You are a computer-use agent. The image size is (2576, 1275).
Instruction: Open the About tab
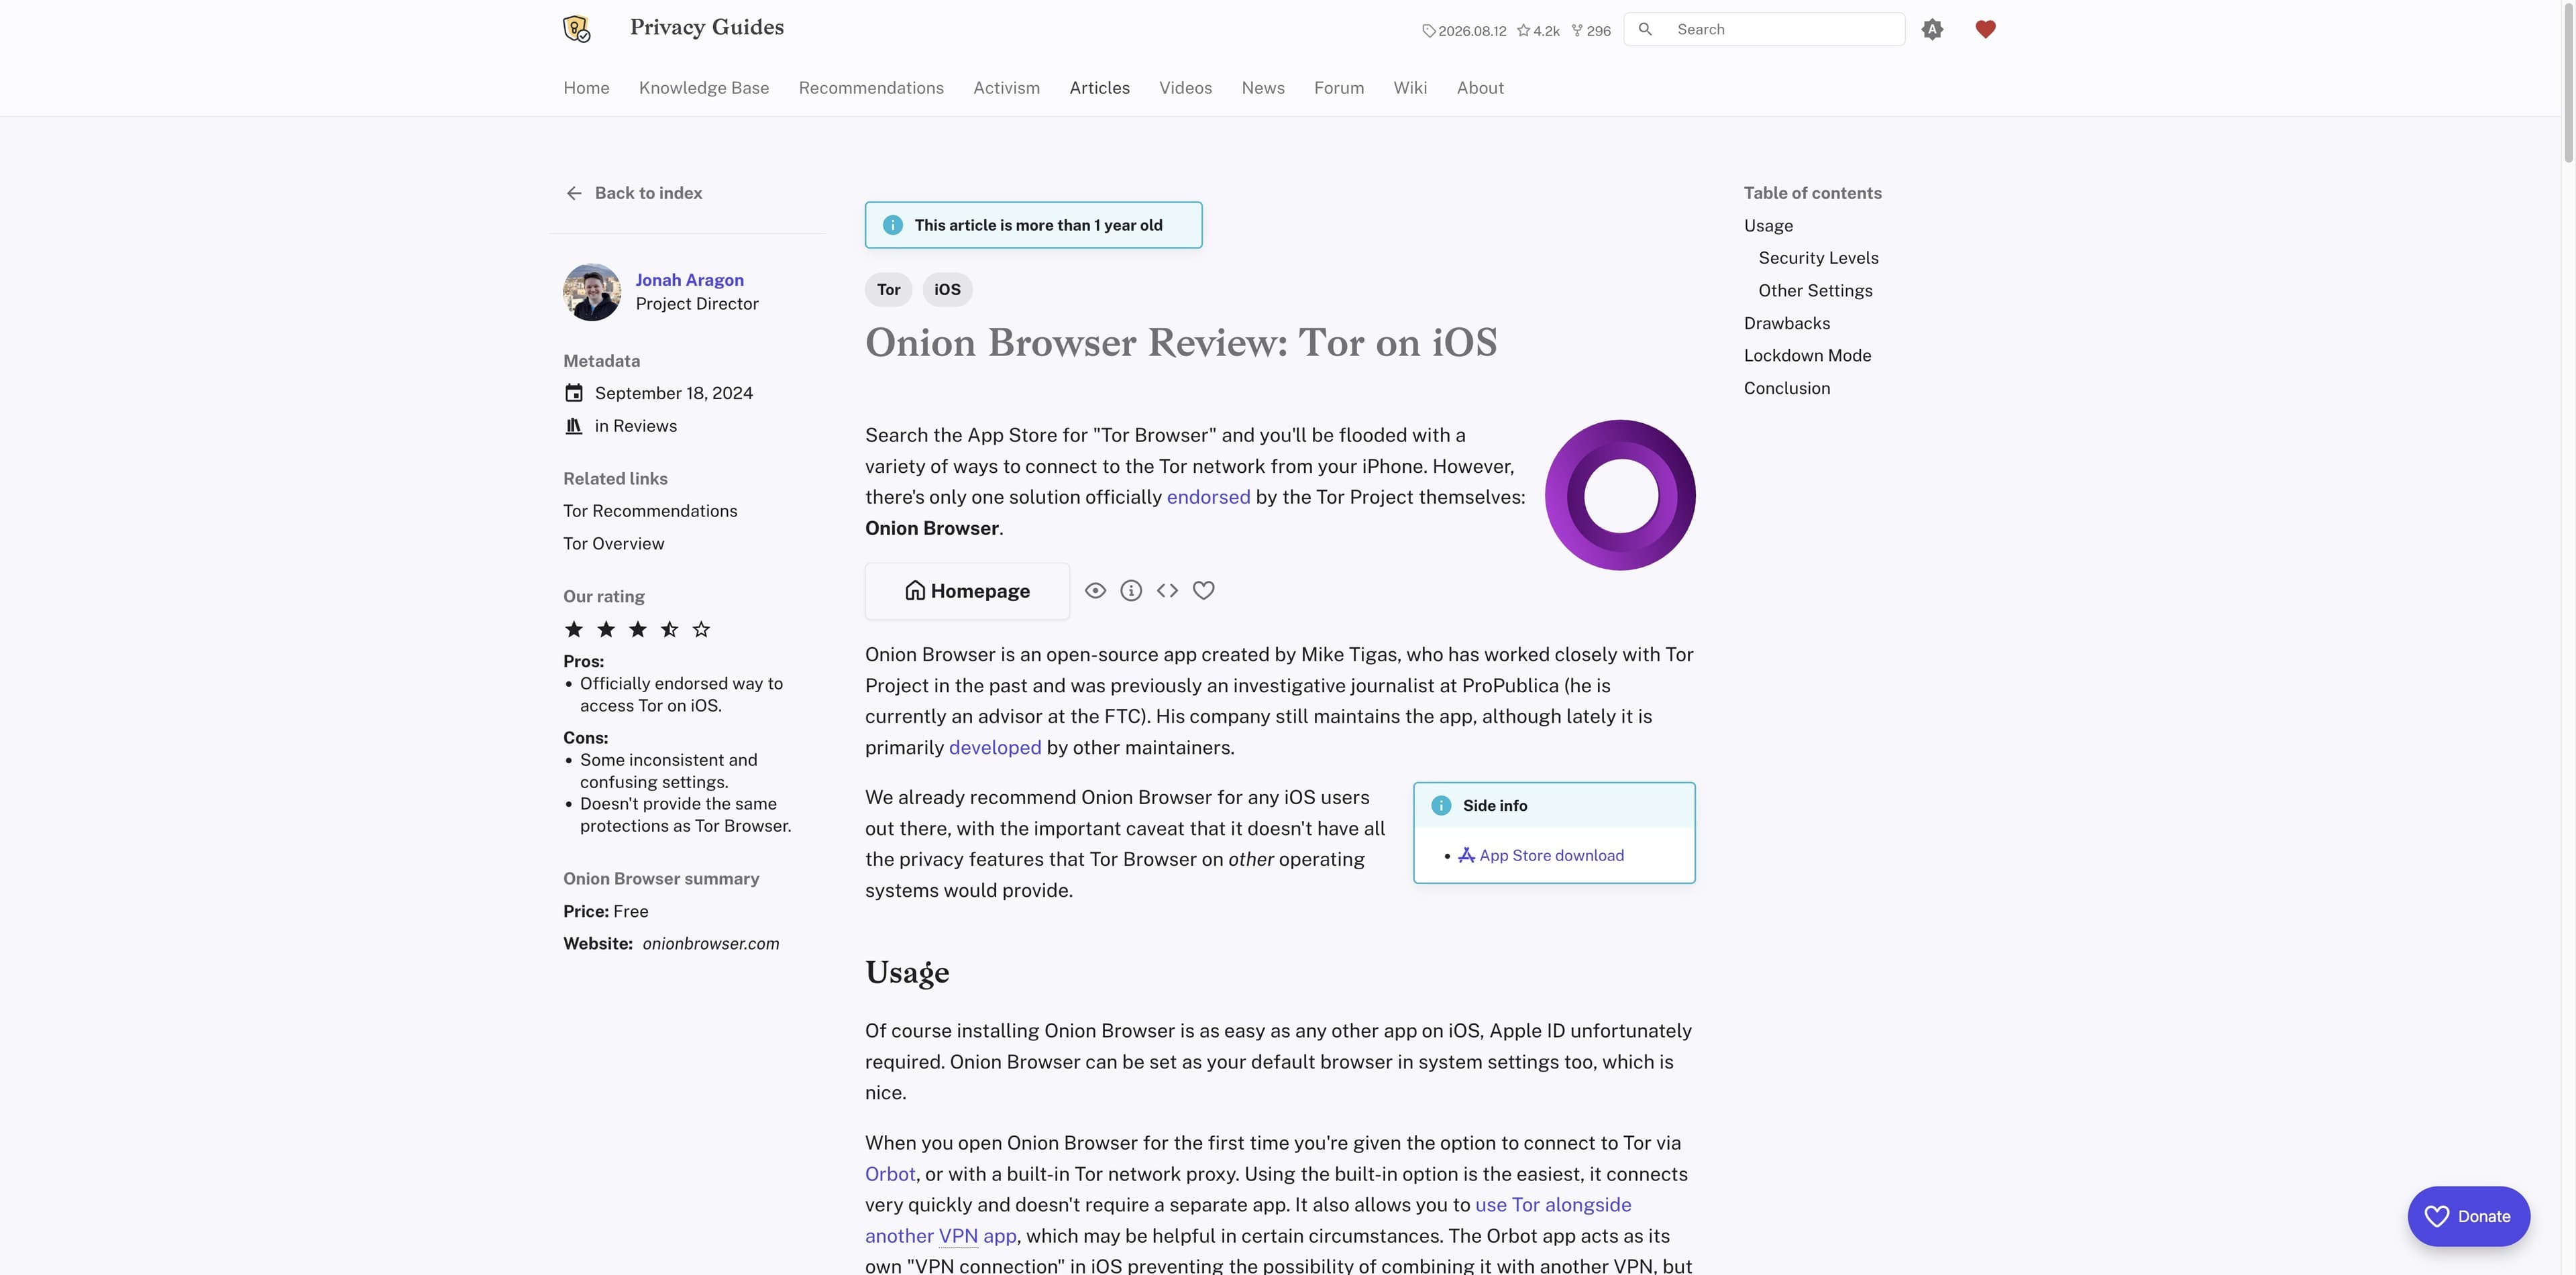coord(1480,88)
